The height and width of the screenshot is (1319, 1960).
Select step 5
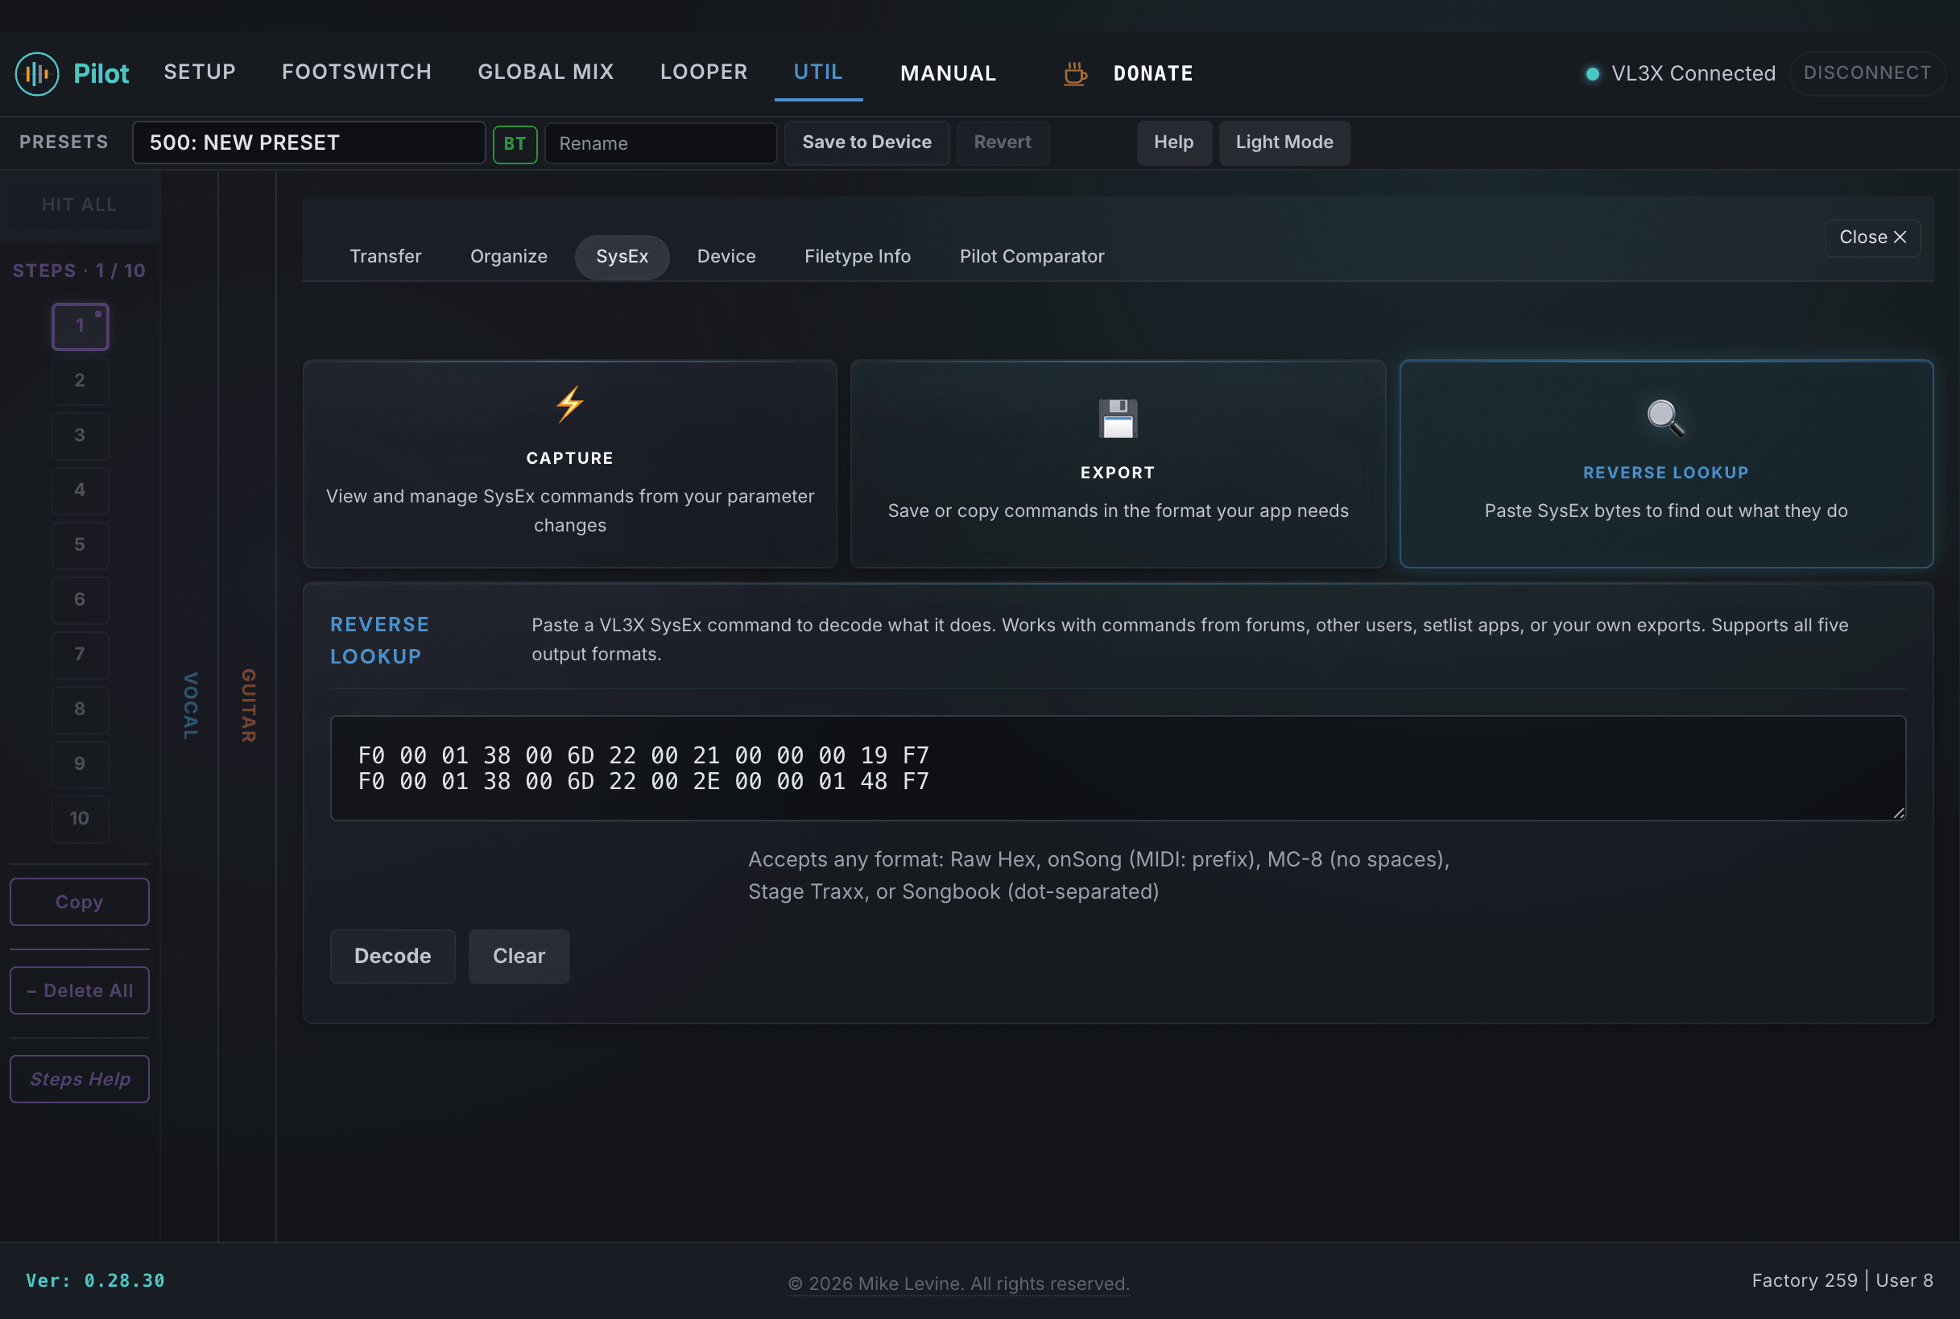[80, 545]
